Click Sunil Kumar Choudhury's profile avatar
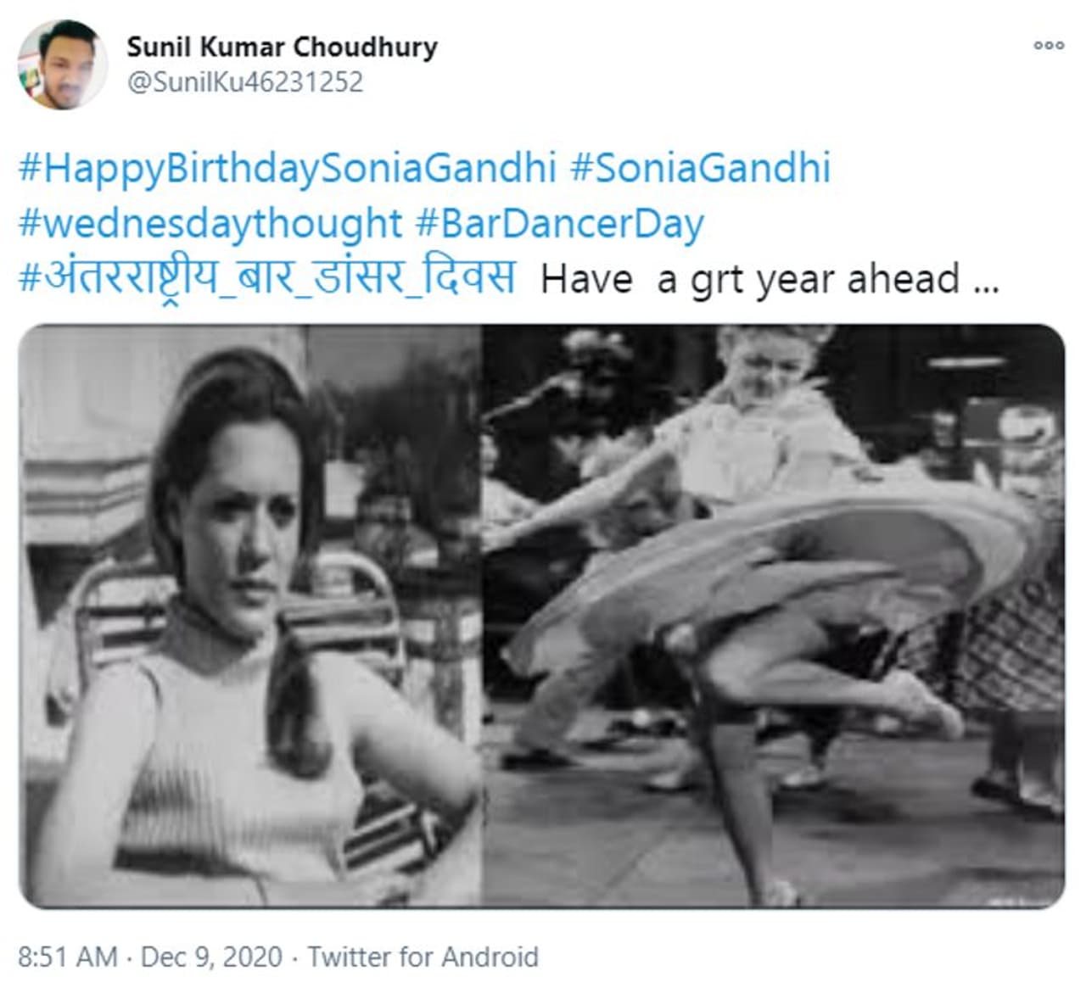 (x=62, y=64)
